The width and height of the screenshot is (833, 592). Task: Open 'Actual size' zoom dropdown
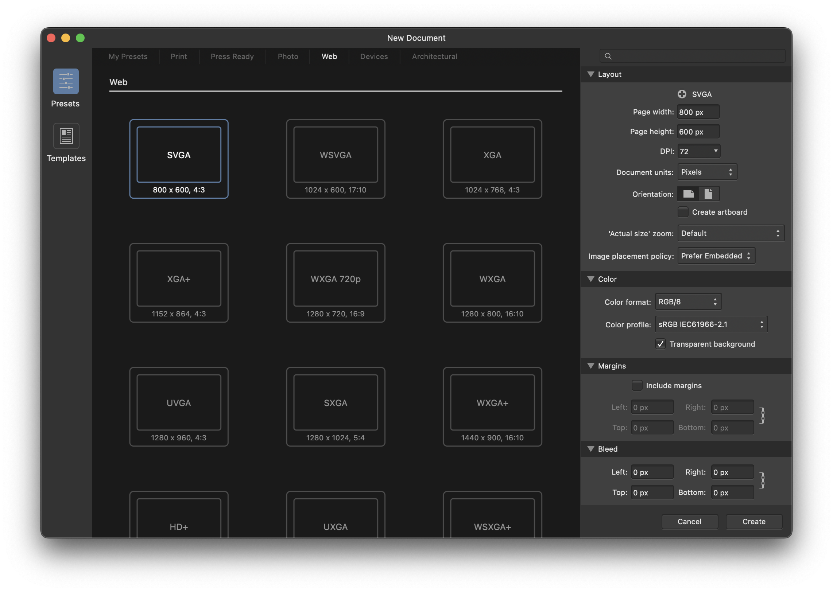coord(731,233)
